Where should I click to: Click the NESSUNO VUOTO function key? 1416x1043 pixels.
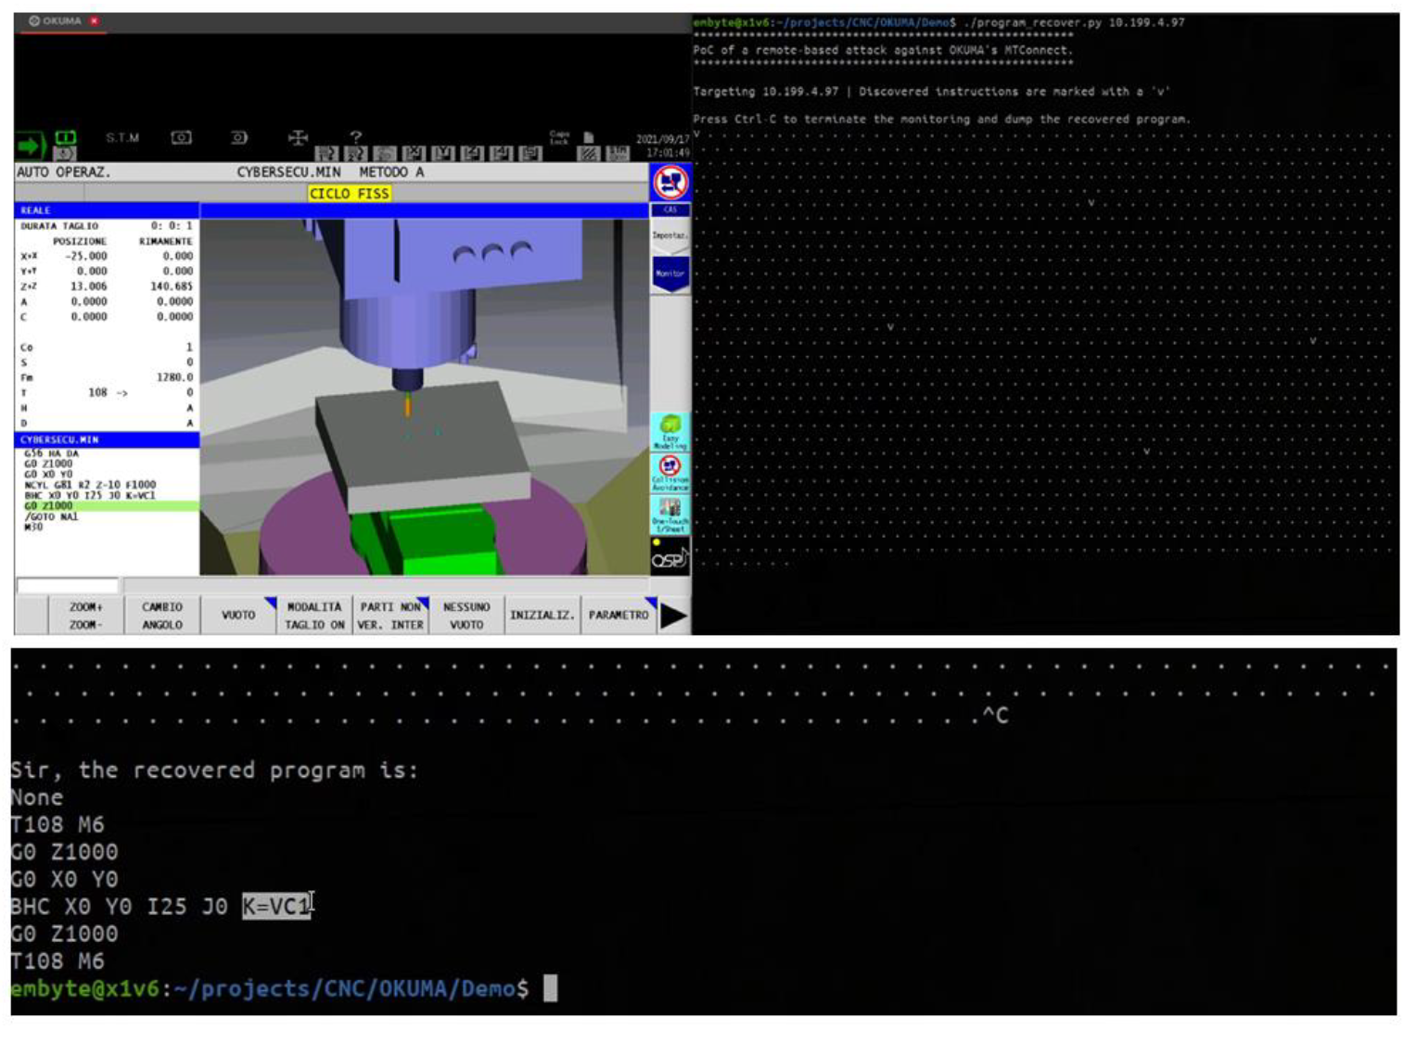pos(466,616)
